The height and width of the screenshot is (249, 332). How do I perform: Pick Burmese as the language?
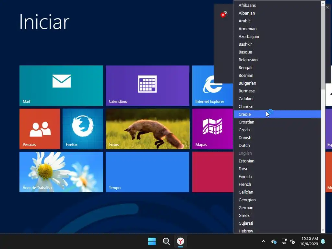[x=278, y=91]
